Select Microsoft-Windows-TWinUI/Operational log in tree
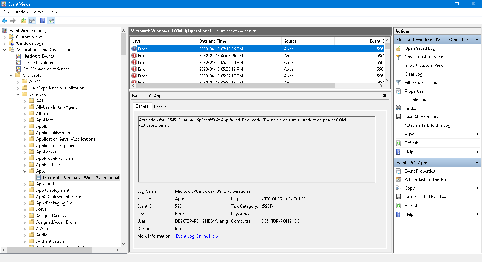Screen dimensions: 482x262 point(81,178)
